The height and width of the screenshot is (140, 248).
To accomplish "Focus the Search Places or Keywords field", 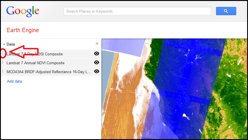I will 137,11.
